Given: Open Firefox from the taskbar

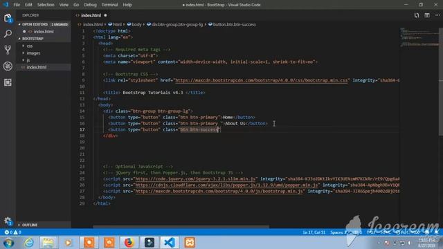Looking at the screenshot, I should [129, 243].
